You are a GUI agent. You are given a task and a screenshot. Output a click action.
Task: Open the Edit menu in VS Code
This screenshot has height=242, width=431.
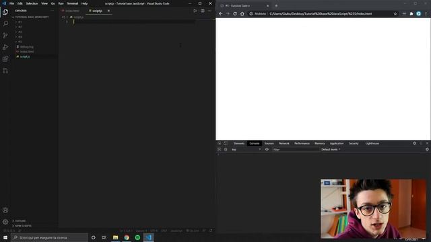pyautogui.click(x=20, y=3)
